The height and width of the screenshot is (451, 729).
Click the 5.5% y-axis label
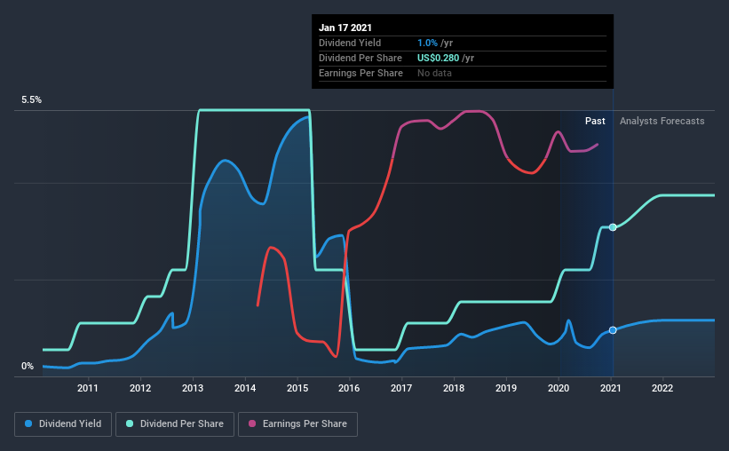click(x=31, y=100)
